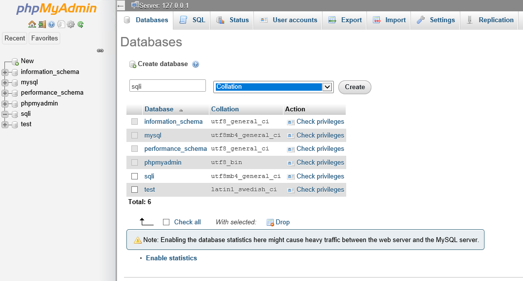The image size is (523, 281).
Task: Expand phpmyadmin node in the tree
Action: point(4,104)
